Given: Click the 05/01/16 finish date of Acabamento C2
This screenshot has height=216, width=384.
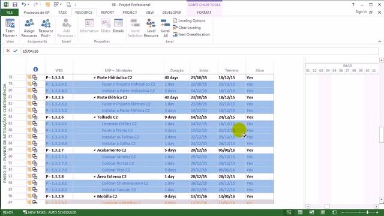Looking at the screenshot, I should (227, 151).
